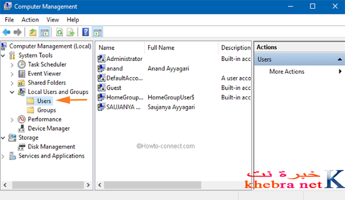Click the Storage icon in tree
The width and height of the screenshot is (345, 200).
[12, 137]
